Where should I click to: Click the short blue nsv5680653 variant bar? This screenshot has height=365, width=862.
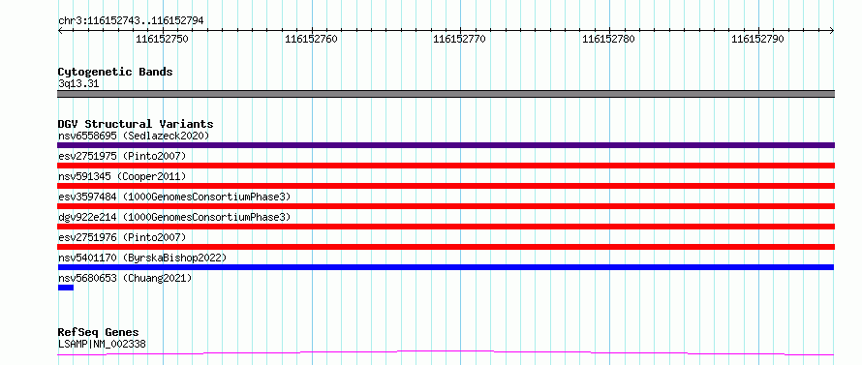(x=66, y=288)
